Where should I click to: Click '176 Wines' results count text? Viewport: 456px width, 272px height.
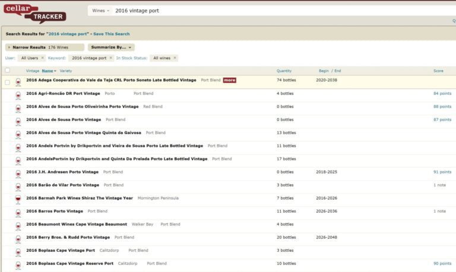click(x=58, y=47)
